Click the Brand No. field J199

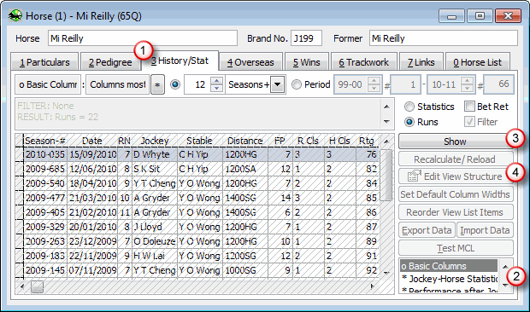click(306, 38)
